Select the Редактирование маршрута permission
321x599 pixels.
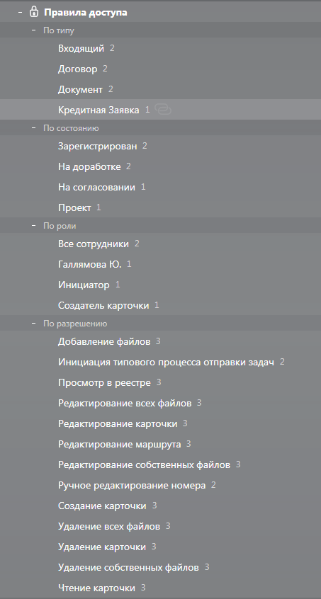(160, 444)
